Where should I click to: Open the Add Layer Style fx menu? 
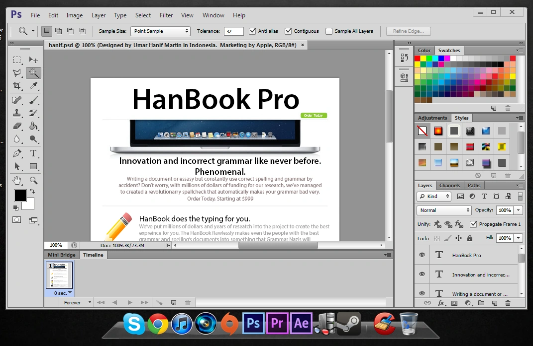pyautogui.click(x=441, y=303)
